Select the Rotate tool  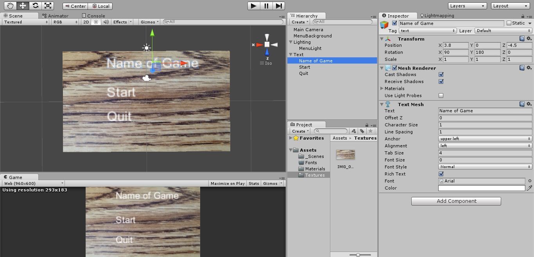pyautogui.click(x=35, y=5)
